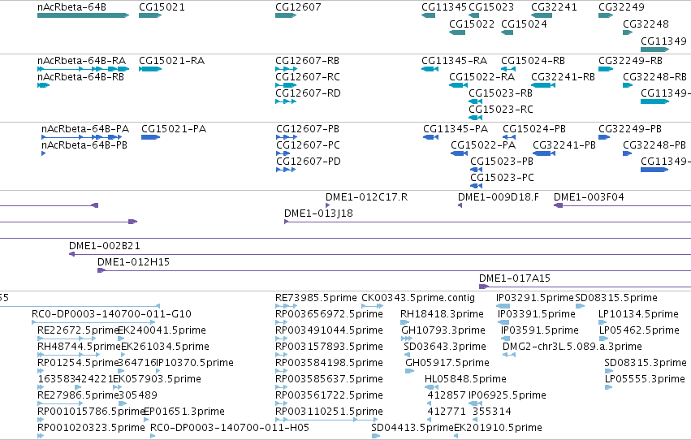
Task: Click protein CG32249-PB
Action: (630, 129)
